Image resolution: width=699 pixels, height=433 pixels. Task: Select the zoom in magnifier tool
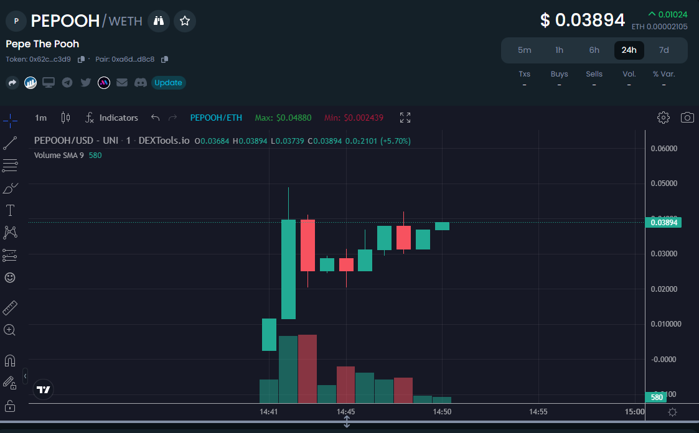point(10,330)
